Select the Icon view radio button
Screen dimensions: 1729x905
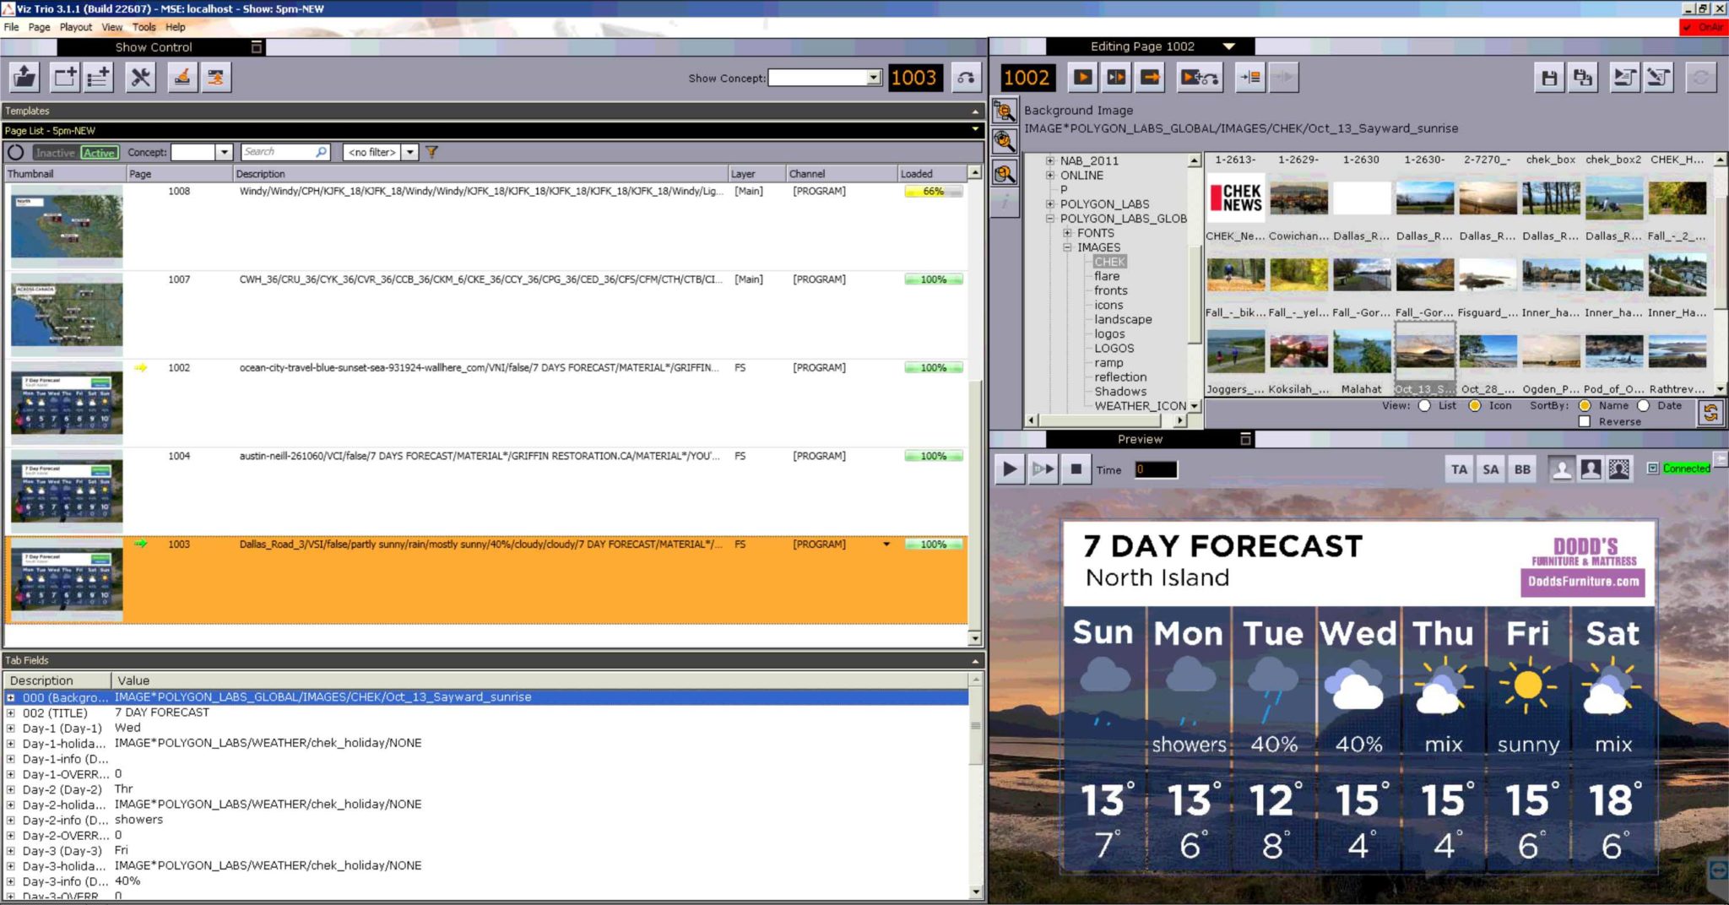(x=1476, y=405)
